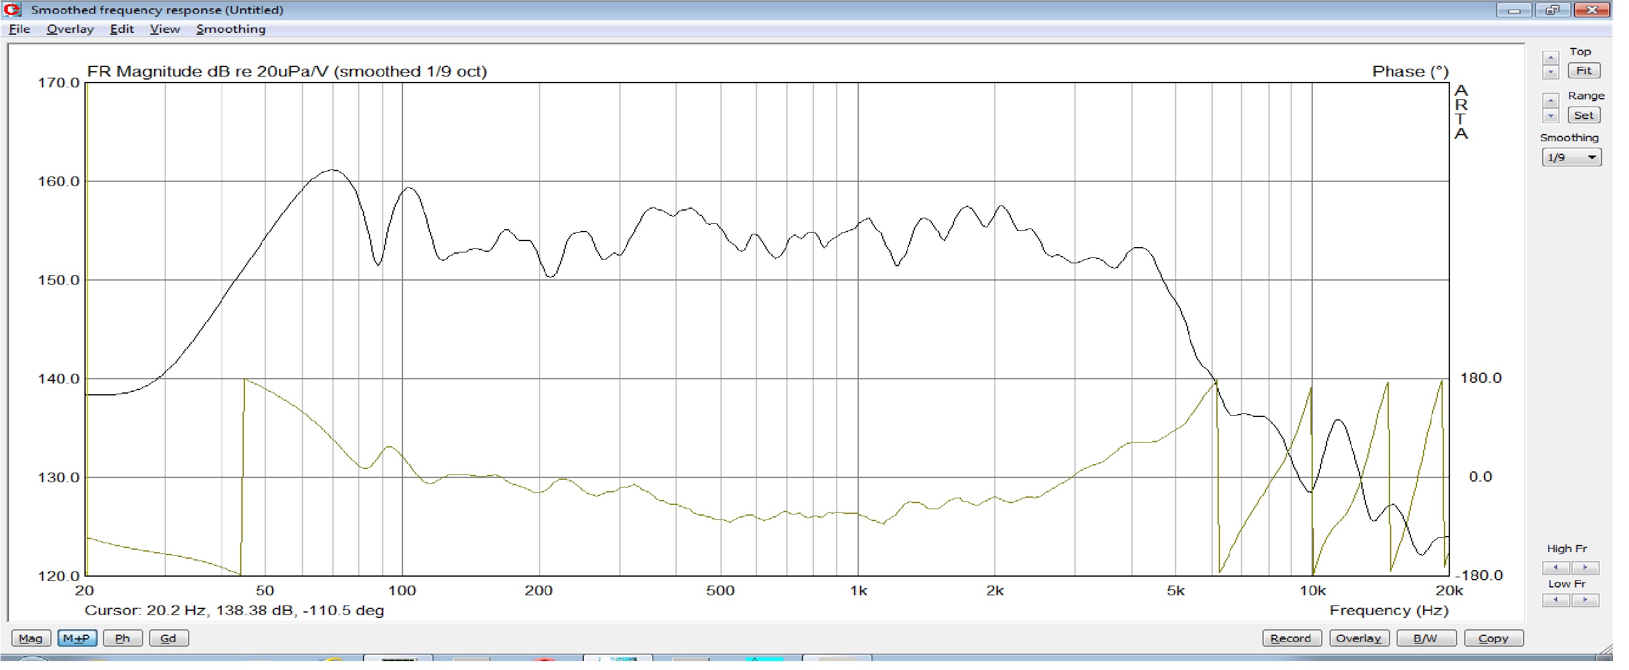The height and width of the screenshot is (670, 1629).
Task: Open the Smoothing 1/9 dropdown
Action: point(1571,157)
